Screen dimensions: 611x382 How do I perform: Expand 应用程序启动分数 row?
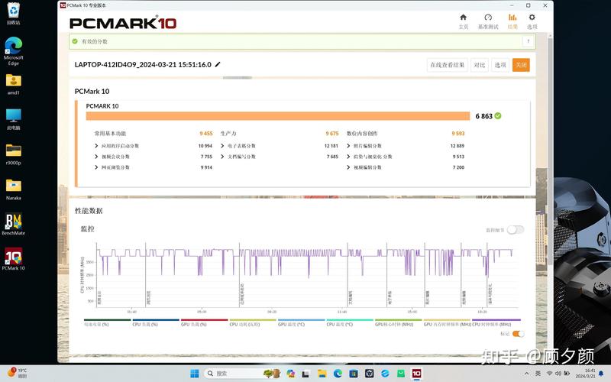click(97, 146)
